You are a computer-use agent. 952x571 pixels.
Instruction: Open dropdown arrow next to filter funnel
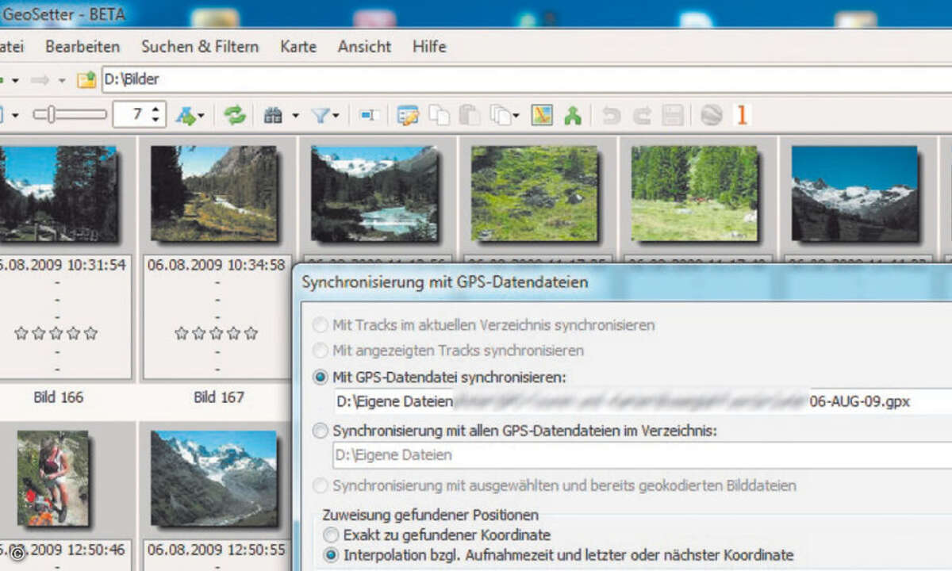click(336, 117)
